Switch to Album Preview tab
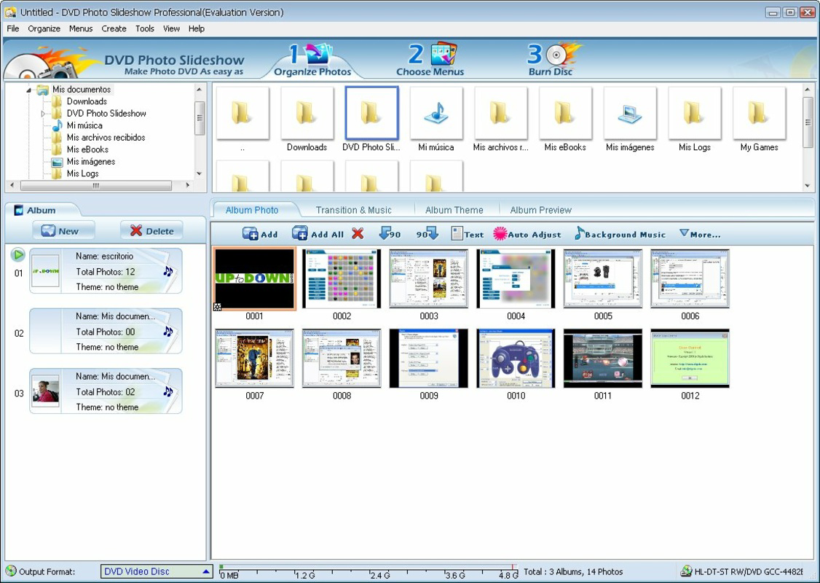 click(540, 210)
